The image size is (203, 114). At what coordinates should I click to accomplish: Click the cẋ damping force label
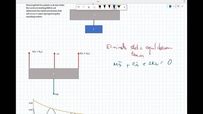coord(58,54)
